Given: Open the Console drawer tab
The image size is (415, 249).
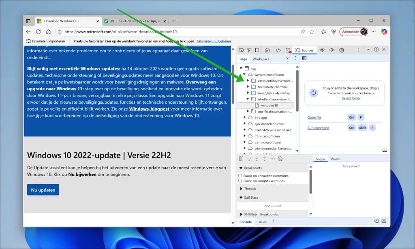Looking at the screenshot, I should [246, 222].
